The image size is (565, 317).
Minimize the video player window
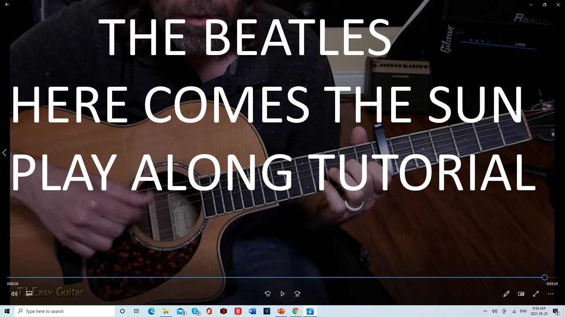pyautogui.click(x=531, y=4)
